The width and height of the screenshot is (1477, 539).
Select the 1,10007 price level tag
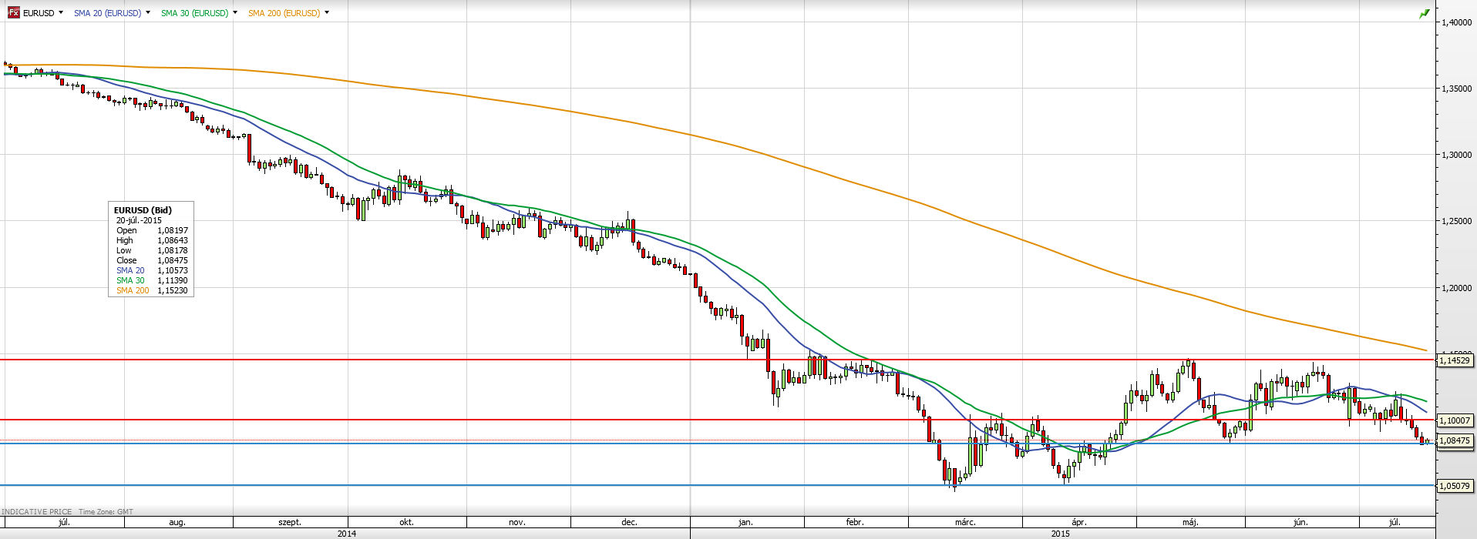[x=1454, y=420]
